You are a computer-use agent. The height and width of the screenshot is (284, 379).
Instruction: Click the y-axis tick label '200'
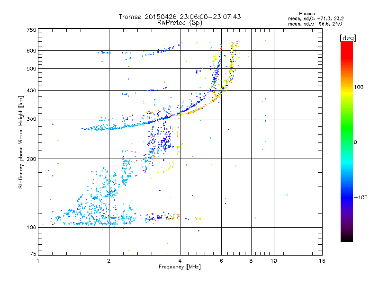[31, 159]
